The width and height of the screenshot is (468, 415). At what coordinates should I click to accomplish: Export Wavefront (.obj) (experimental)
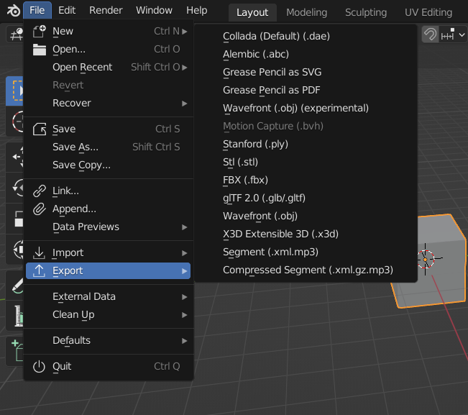point(306,108)
